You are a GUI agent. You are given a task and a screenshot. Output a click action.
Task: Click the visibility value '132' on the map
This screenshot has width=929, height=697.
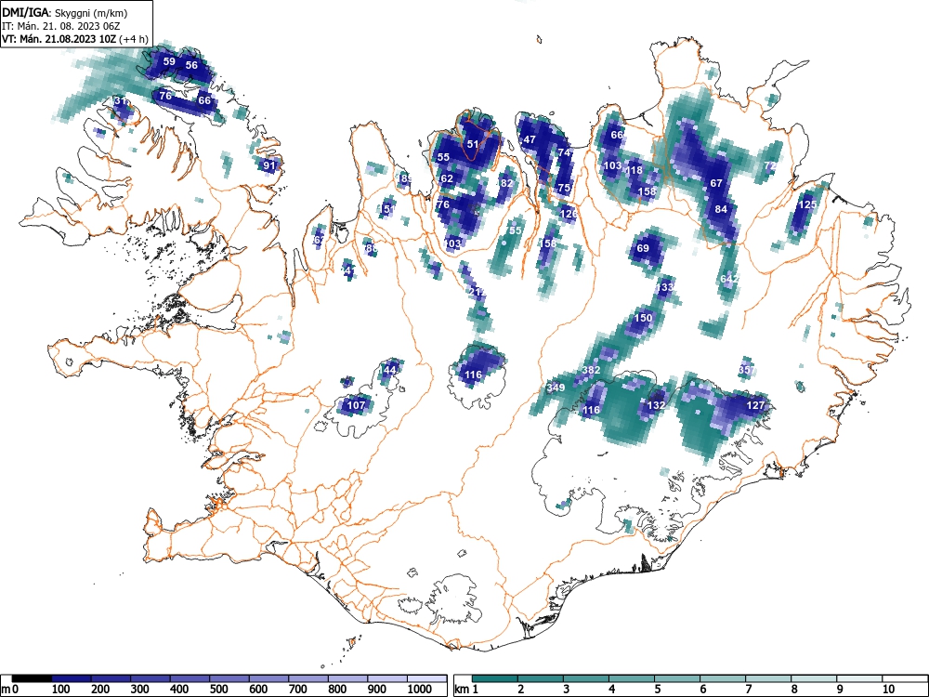[x=657, y=405]
